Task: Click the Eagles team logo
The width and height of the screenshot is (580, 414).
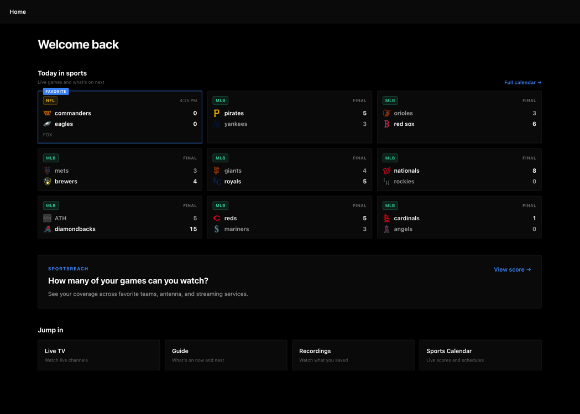Action: (x=47, y=124)
